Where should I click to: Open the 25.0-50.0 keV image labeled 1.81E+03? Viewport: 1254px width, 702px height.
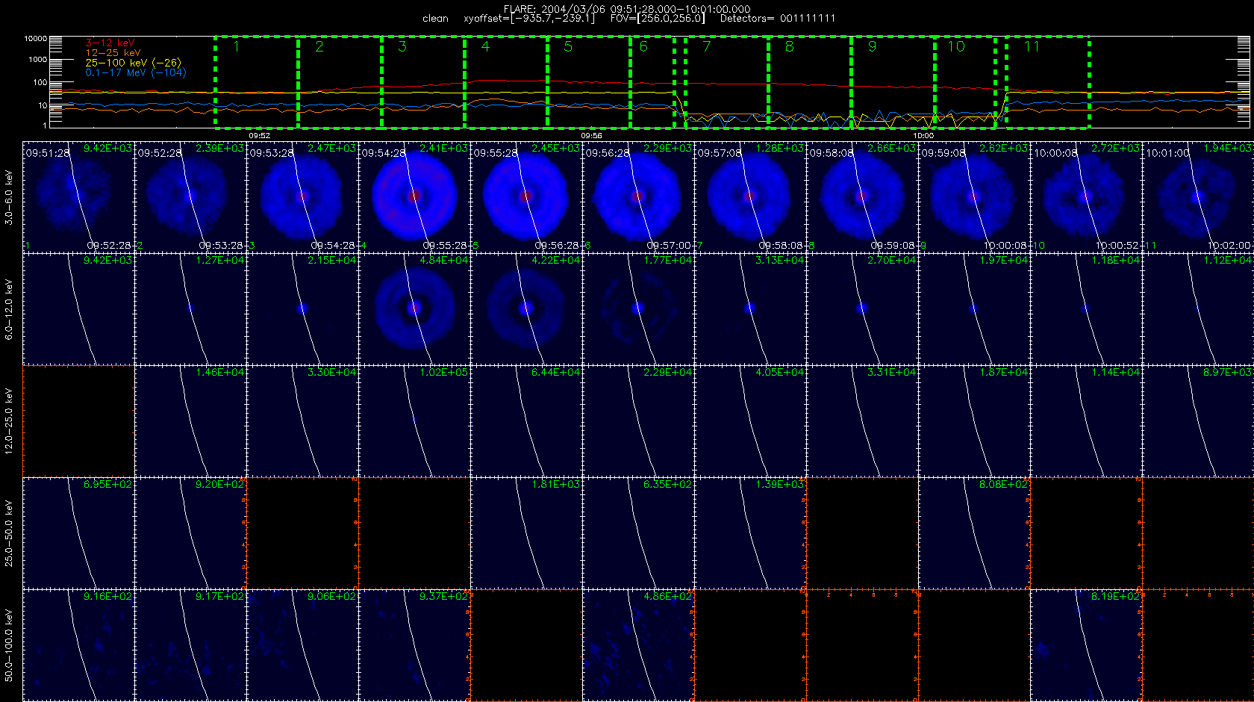(526, 532)
